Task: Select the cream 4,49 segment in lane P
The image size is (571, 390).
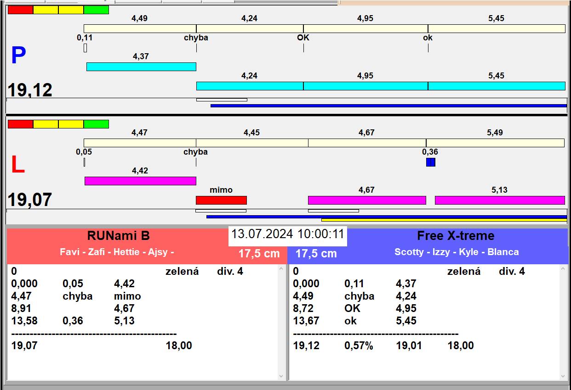Action: (x=140, y=28)
